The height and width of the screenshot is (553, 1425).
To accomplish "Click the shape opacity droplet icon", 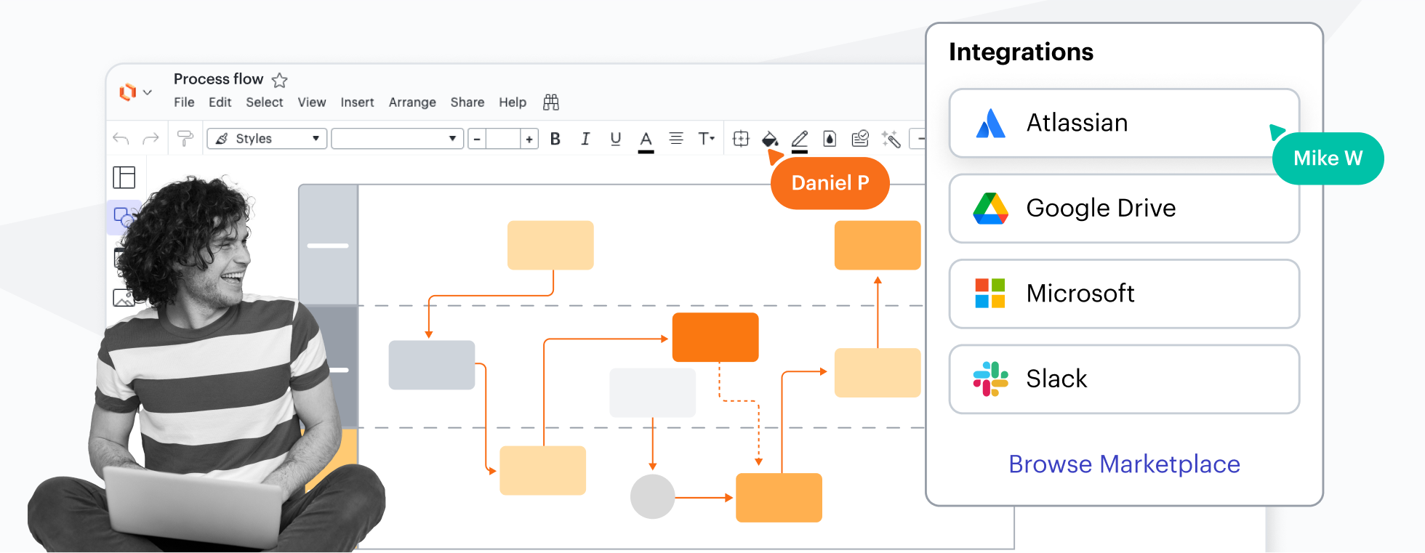I will [x=830, y=139].
